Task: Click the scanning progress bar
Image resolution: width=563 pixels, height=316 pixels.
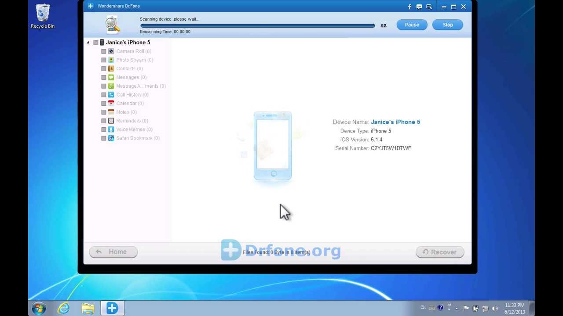Action: 258,25
